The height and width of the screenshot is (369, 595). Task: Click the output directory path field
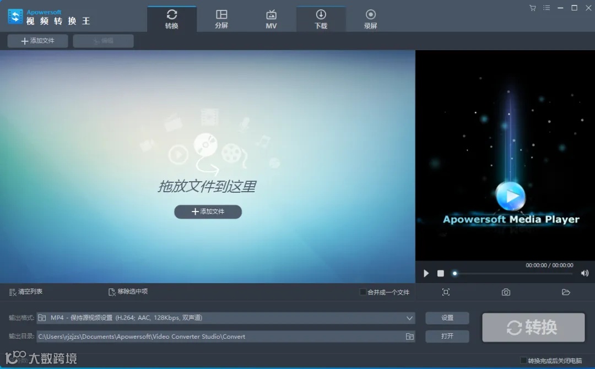click(226, 337)
